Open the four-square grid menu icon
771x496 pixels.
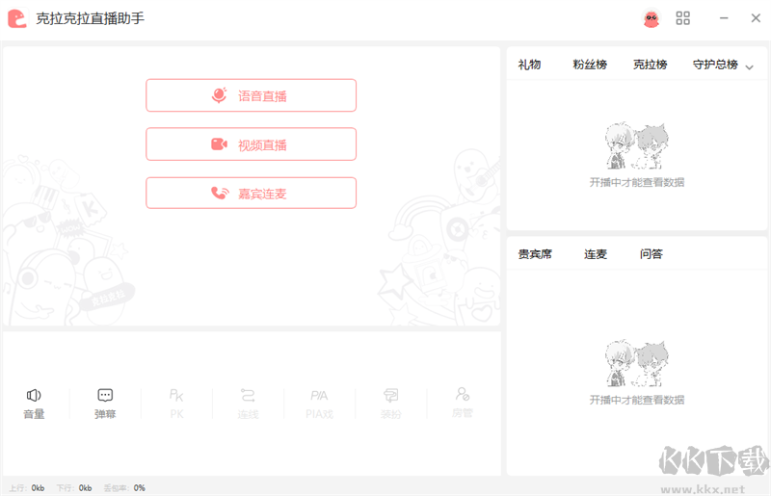[683, 18]
